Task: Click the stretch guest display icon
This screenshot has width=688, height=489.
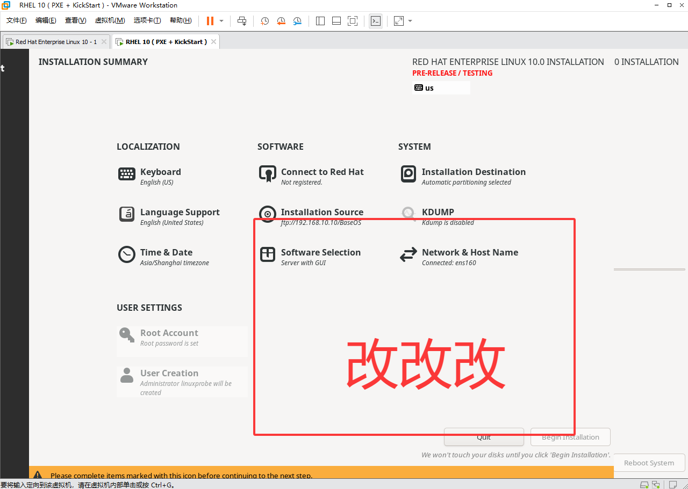Action: click(398, 21)
